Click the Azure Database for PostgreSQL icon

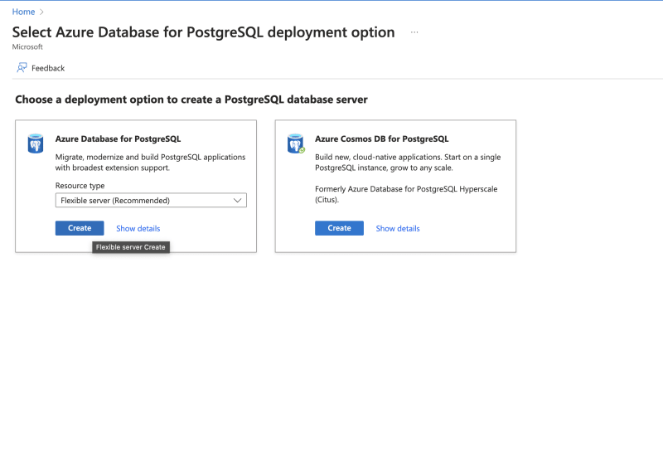coord(36,143)
